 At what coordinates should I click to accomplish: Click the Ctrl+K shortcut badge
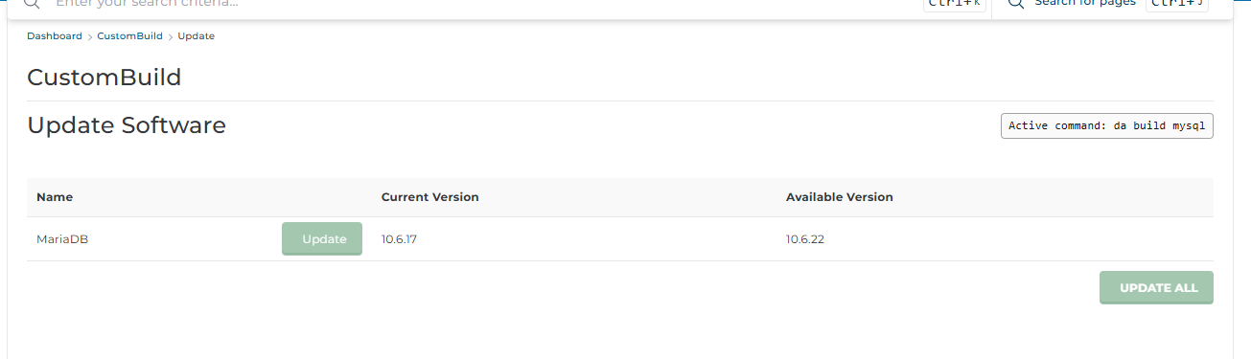pyautogui.click(x=954, y=4)
